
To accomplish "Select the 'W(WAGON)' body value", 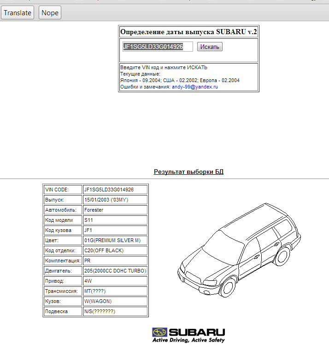I will 115,301.
